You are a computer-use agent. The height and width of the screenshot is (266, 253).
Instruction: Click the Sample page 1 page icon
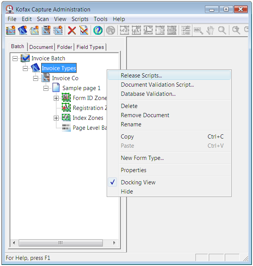(56, 88)
